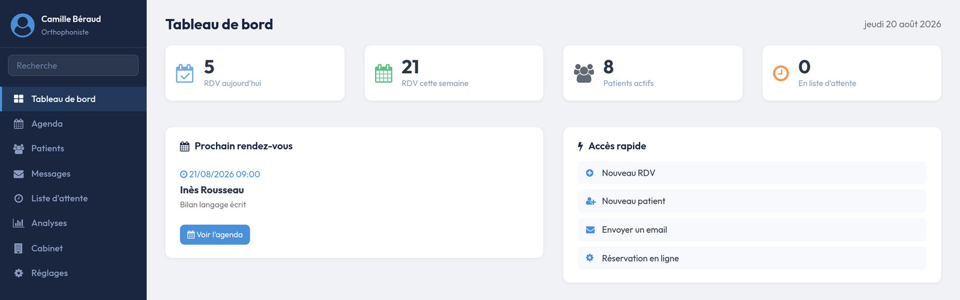The width and height of the screenshot is (960, 300).
Task: Click the Tableau de bord page title
Action: point(219,25)
